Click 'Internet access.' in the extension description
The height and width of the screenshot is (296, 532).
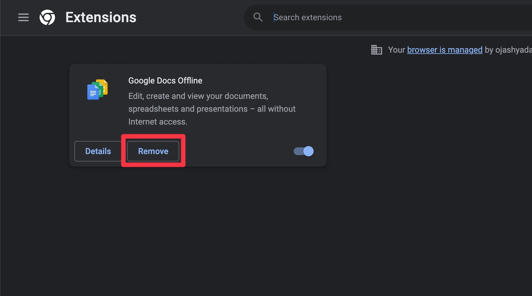158,121
